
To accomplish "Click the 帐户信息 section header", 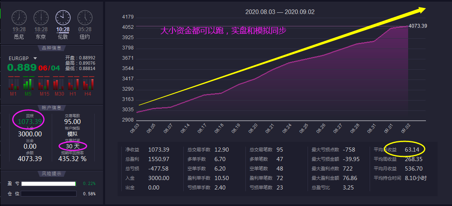I will click(52, 108).
